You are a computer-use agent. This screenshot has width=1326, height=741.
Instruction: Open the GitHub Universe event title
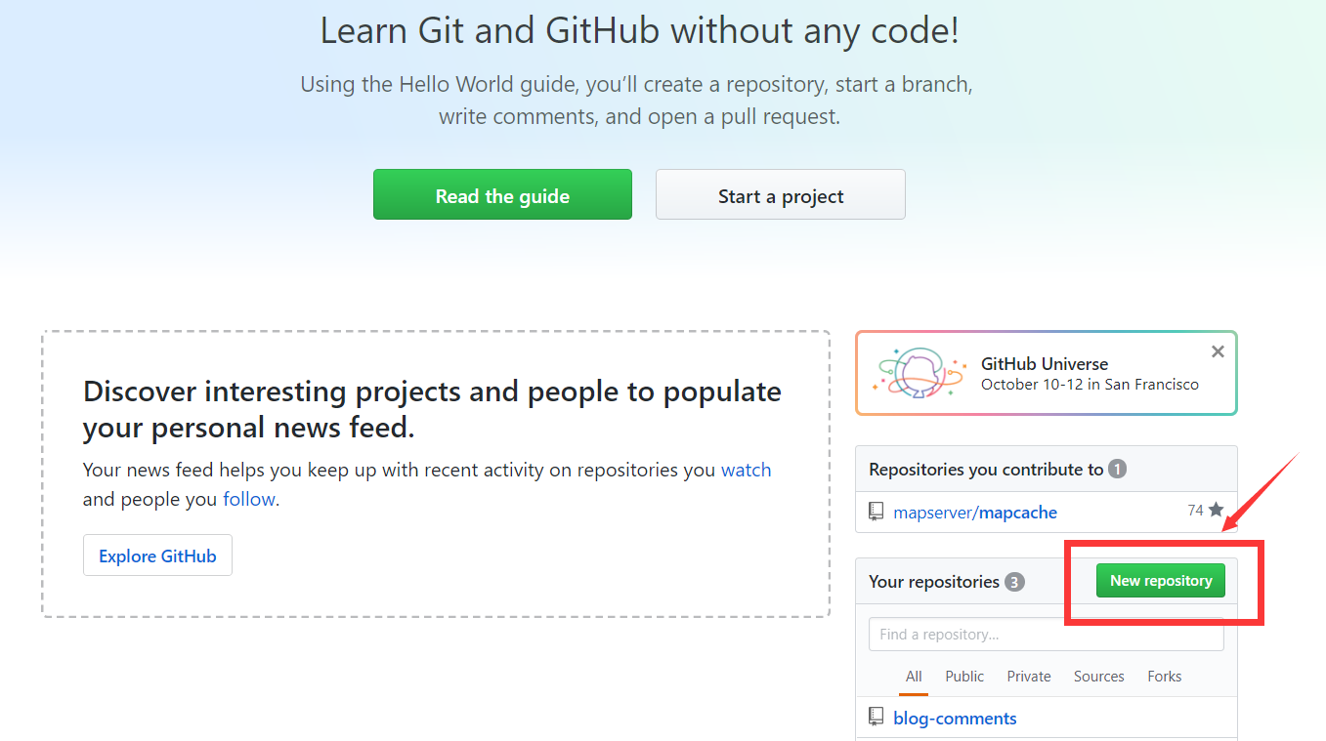pos(1045,363)
